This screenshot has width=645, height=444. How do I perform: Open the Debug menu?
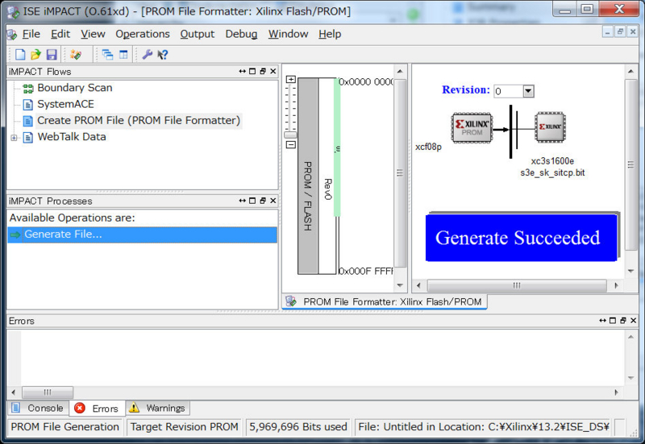[241, 34]
